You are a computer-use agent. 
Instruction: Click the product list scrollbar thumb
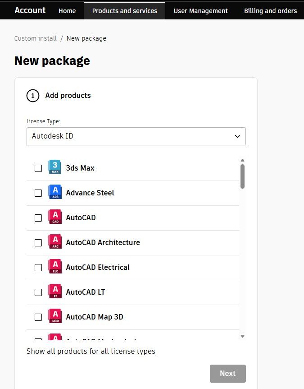click(243, 176)
